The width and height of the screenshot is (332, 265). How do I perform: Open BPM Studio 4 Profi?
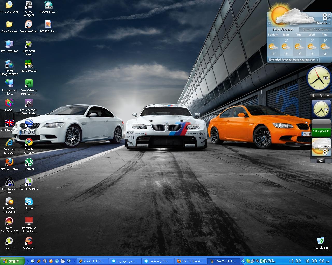(9, 186)
